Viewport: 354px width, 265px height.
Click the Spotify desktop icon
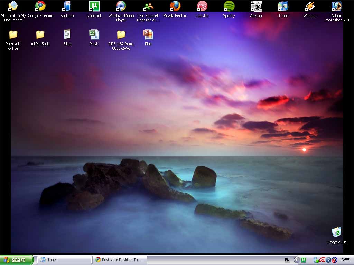[x=229, y=6]
